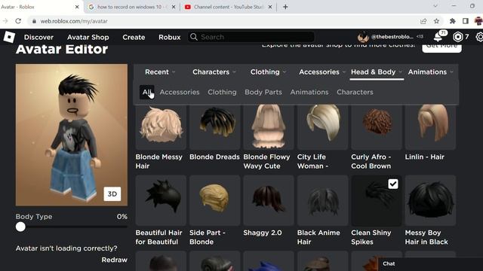Screen dimensions: 483x271
Task: Expand the Recent dropdown
Action: pyautogui.click(x=160, y=72)
